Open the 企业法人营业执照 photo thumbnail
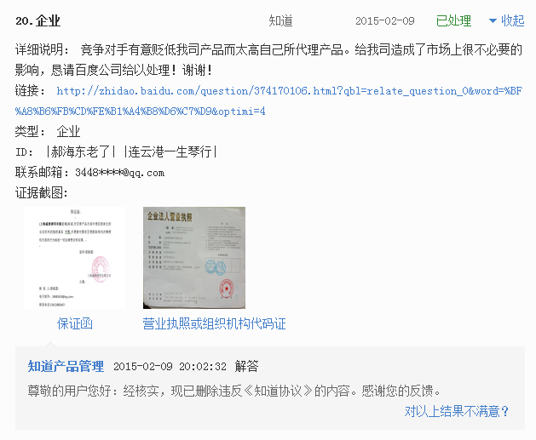 [x=194, y=258]
